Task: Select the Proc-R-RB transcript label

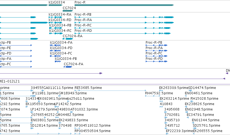Action: click(x=83, y=15)
